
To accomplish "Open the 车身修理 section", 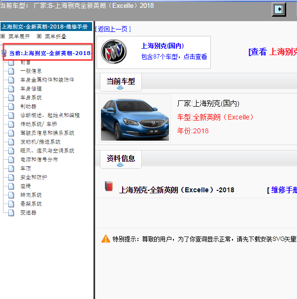I will tap(31, 89).
